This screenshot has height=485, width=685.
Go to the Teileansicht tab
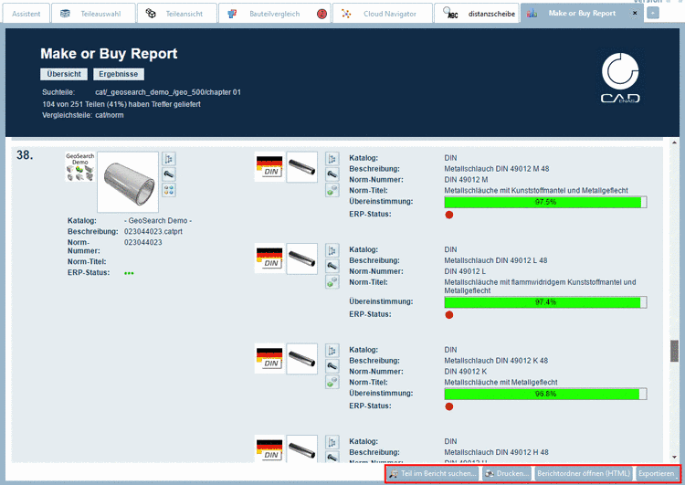click(177, 14)
